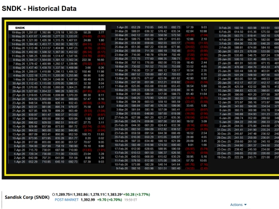Click the 517.00 open in 9-Mar-26 row

(135, 93)
